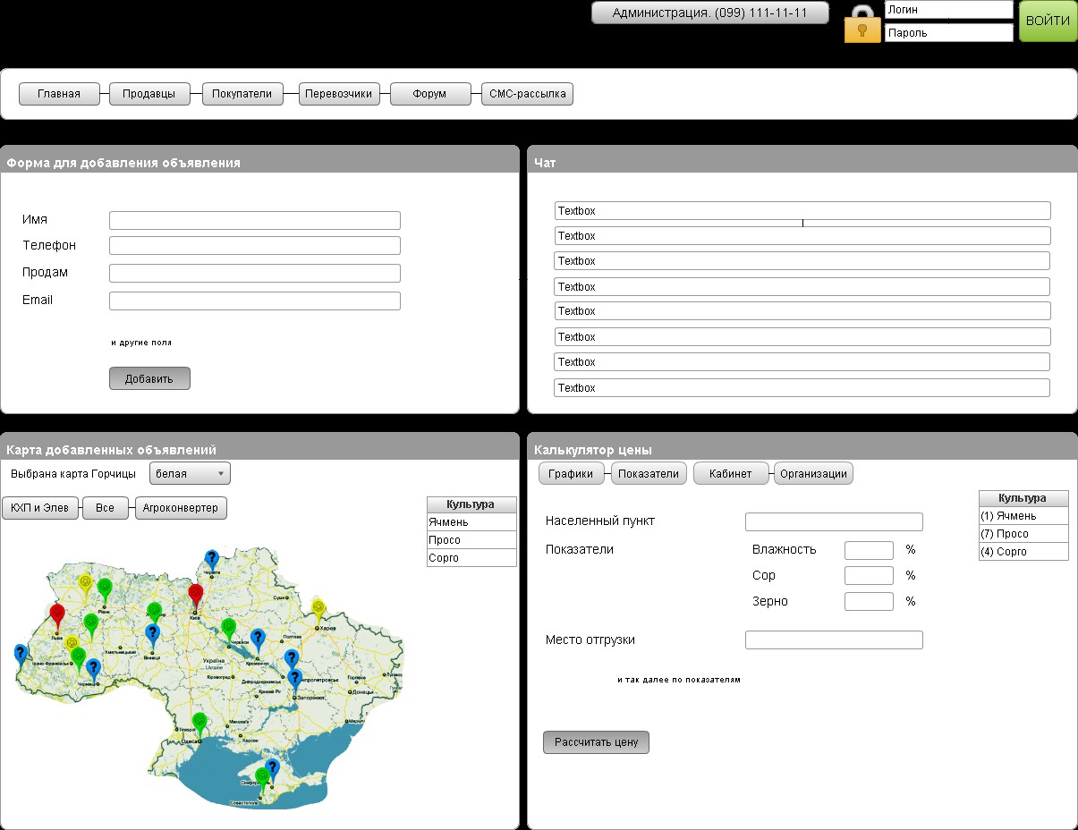Click the blue question pin near Дніпропетровськ
The width and height of the screenshot is (1078, 830).
point(291,660)
